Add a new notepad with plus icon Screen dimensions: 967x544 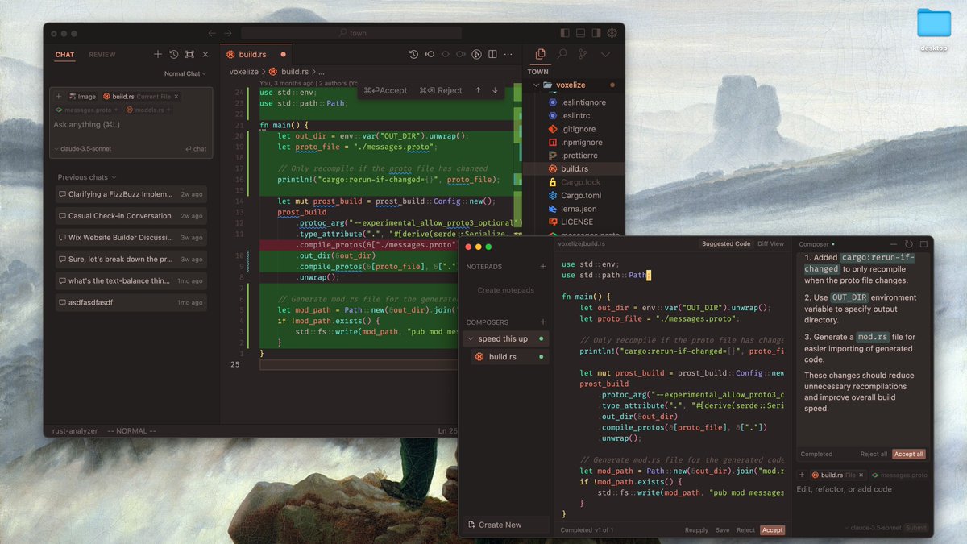543,267
